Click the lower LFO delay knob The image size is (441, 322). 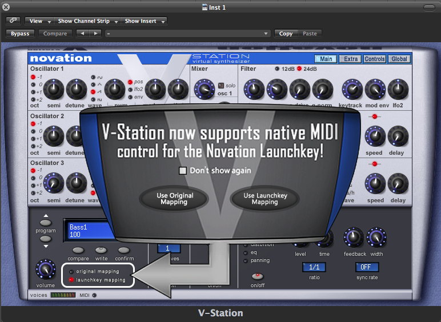click(398, 183)
